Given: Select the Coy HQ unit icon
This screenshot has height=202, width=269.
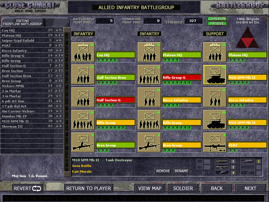Looking at the screenshot, I should click(83, 52).
